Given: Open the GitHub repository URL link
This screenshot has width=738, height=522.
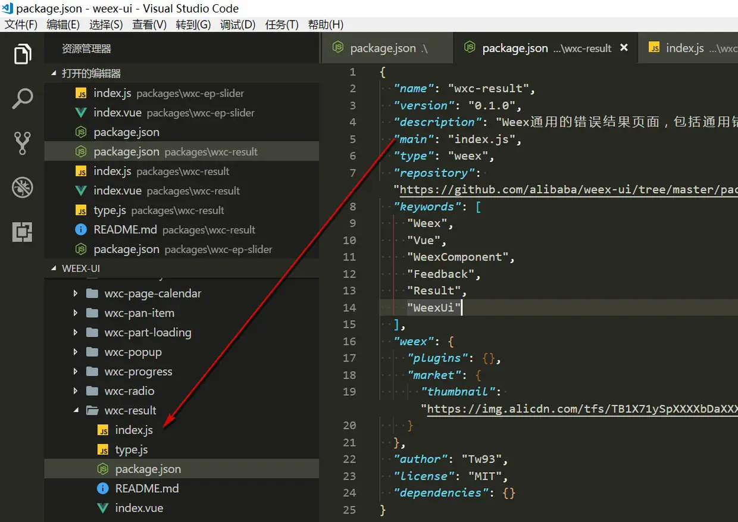Looking at the screenshot, I should point(568,190).
